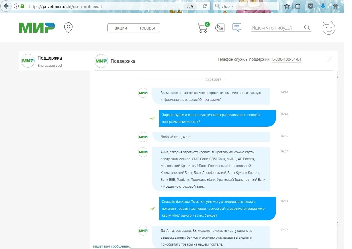Open the shopping cart icon
This screenshot has width=352, height=249.
pyautogui.click(x=202, y=28)
